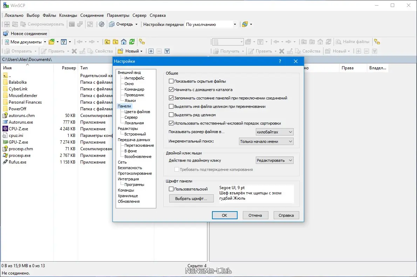The width and height of the screenshot is (417, 277).
Task: Select 'Интерфейс' in settings tree
Action: point(134,78)
